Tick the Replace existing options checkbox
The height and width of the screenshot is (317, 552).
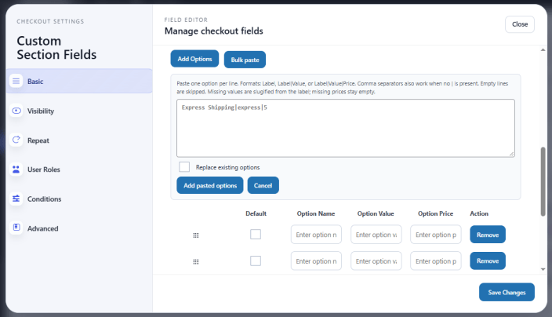[x=184, y=167]
